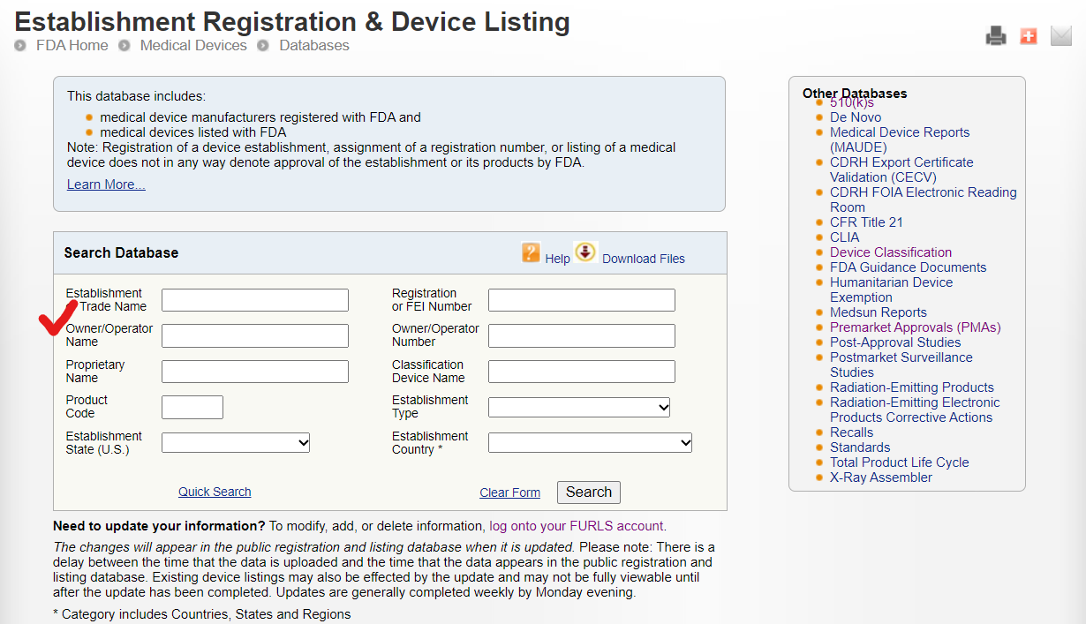Screen dimensions: 1086x624
Task: Open Medical Device Reports (MAUDE) link
Action: pos(900,139)
